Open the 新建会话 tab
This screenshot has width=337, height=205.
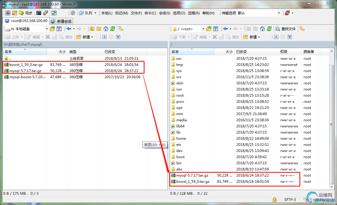click(x=61, y=21)
